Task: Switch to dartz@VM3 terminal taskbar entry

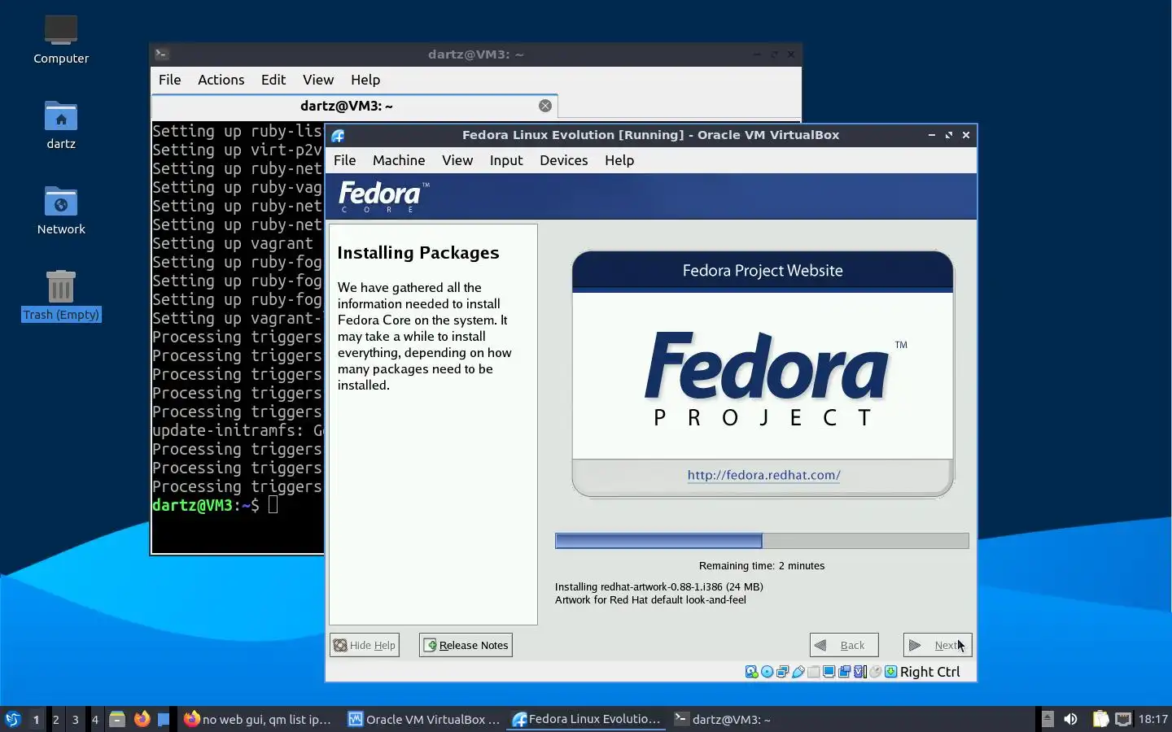Action: click(x=723, y=719)
